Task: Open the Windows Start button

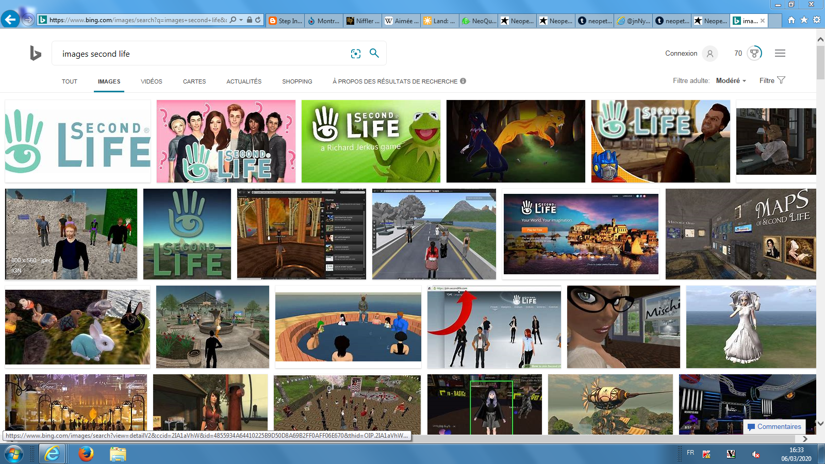Action: pyautogui.click(x=14, y=454)
